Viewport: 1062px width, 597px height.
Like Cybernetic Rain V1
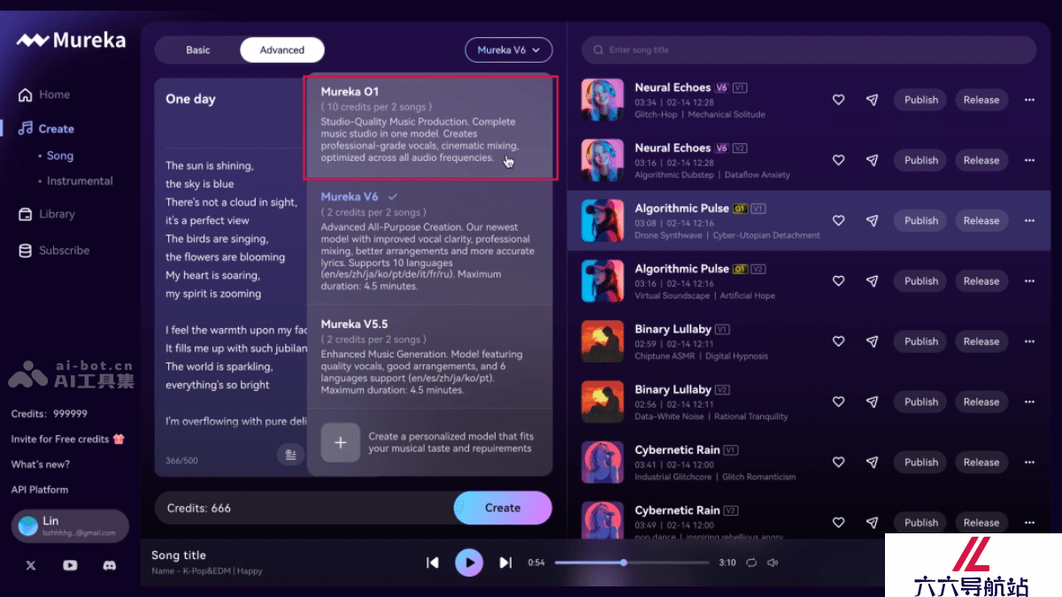(x=838, y=462)
